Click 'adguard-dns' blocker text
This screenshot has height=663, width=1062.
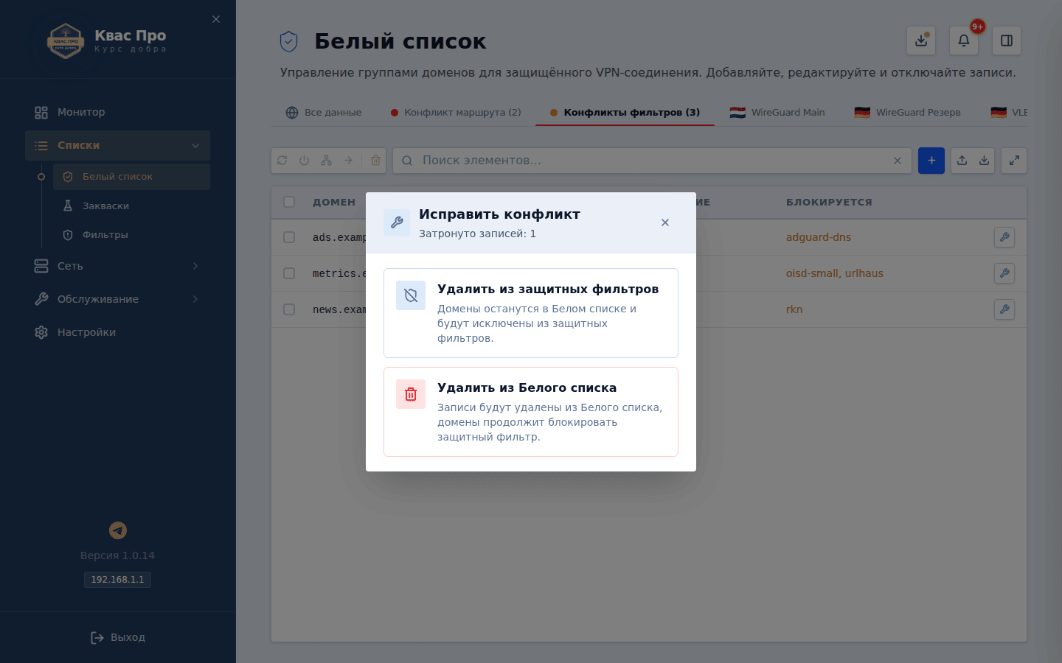point(819,237)
